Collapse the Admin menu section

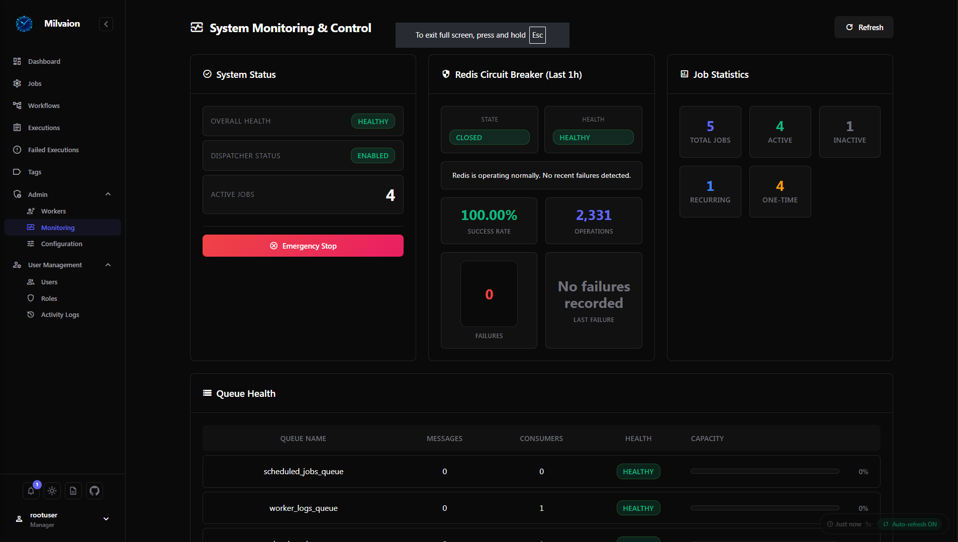click(x=108, y=194)
